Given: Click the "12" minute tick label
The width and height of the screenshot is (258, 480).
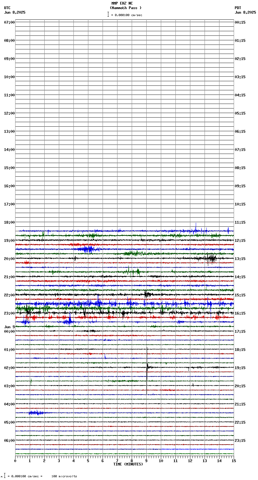Looking at the screenshot, I should [190, 461].
